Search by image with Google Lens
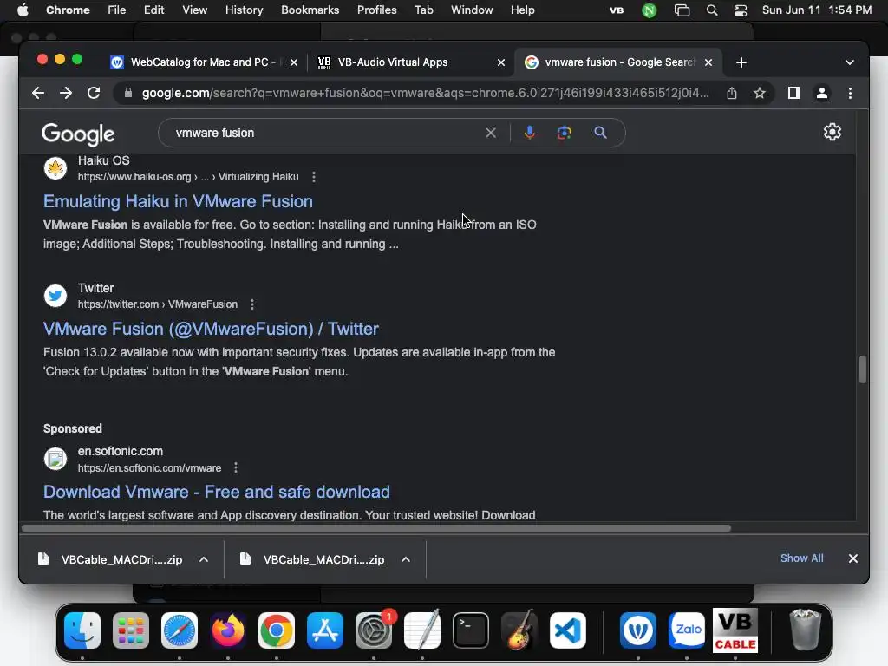 click(x=564, y=133)
